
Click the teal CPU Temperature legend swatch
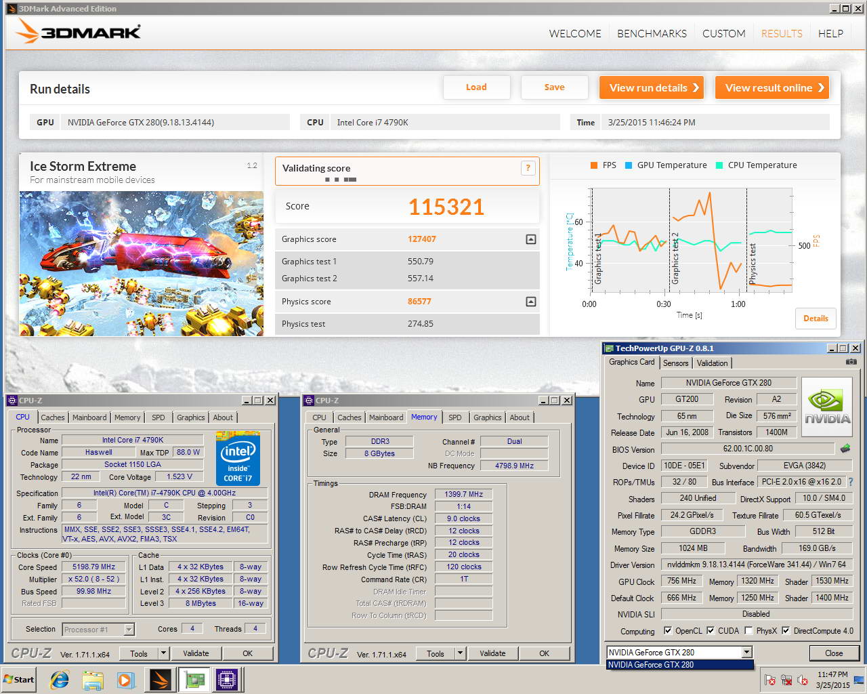click(719, 165)
